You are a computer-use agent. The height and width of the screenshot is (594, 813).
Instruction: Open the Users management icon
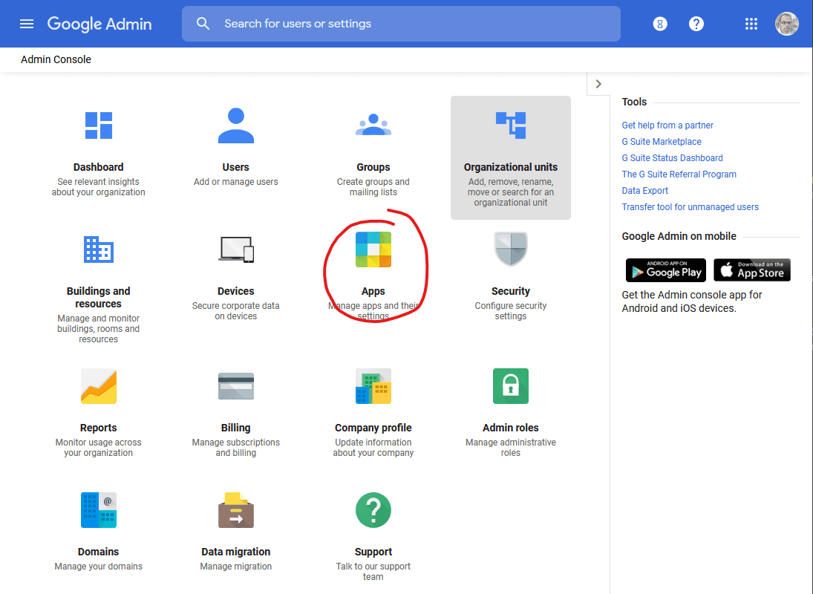[x=235, y=125]
